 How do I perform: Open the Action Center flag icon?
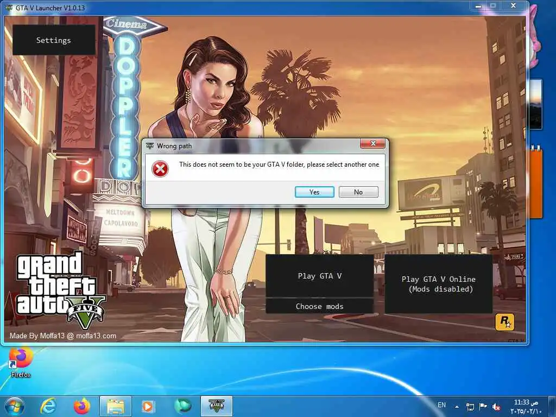pyautogui.click(x=483, y=406)
